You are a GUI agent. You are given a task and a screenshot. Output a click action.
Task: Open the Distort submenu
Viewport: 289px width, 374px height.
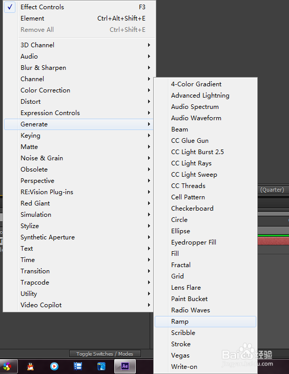[x=79, y=102]
